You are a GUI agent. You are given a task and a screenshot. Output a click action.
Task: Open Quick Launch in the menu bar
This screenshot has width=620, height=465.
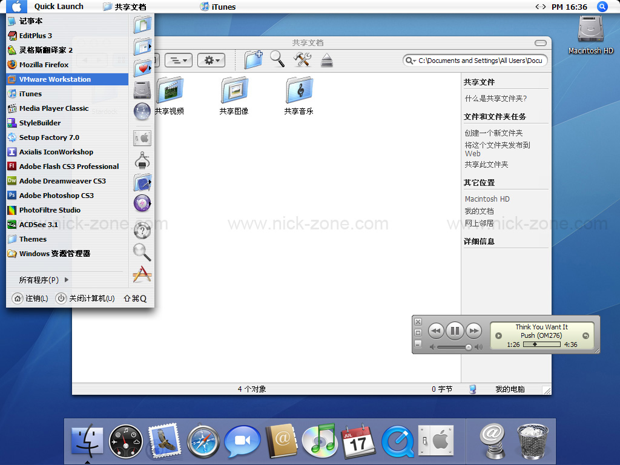[59, 6]
